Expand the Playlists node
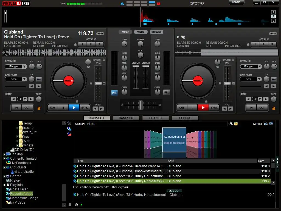The image size is (281, 211). (4, 185)
